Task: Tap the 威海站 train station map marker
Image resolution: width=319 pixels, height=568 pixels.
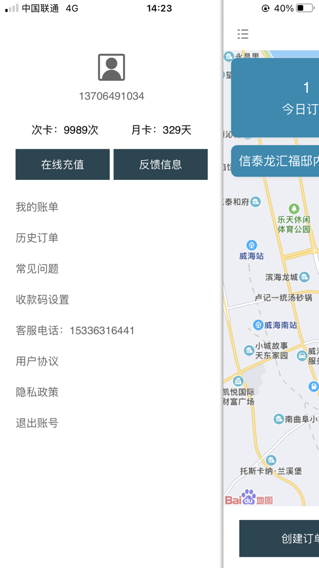Action: [x=251, y=245]
